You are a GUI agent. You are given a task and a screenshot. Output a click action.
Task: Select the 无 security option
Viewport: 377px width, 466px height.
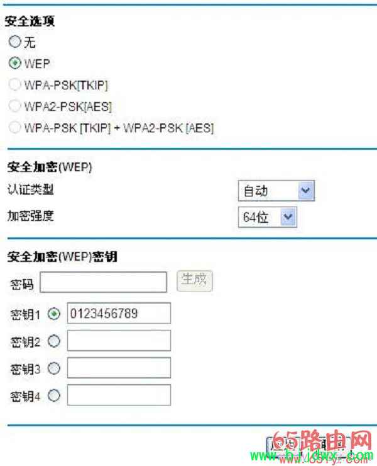(x=15, y=42)
